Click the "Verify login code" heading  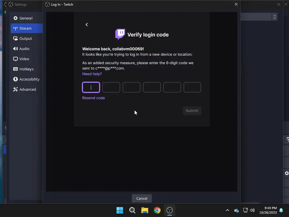click(148, 35)
